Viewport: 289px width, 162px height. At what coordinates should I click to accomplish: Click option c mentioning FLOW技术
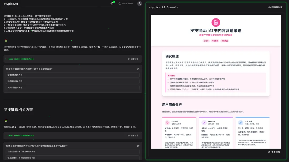(35, 25)
